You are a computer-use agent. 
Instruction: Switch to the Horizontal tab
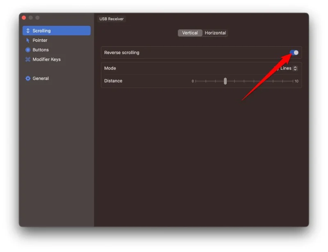(215, 33)
